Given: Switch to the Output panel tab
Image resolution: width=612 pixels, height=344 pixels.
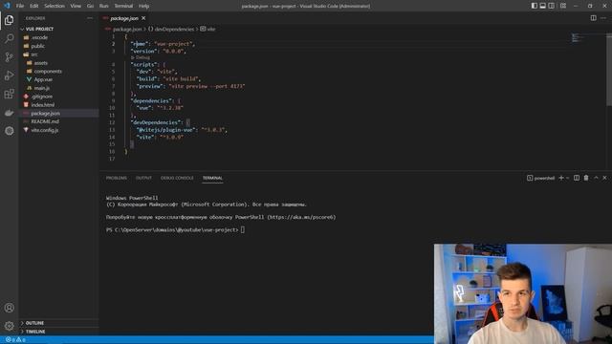Looking at the screenshot, I should [143, 178].
